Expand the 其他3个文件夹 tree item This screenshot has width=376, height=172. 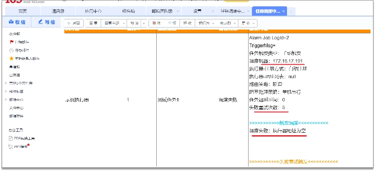coord(6,83)
